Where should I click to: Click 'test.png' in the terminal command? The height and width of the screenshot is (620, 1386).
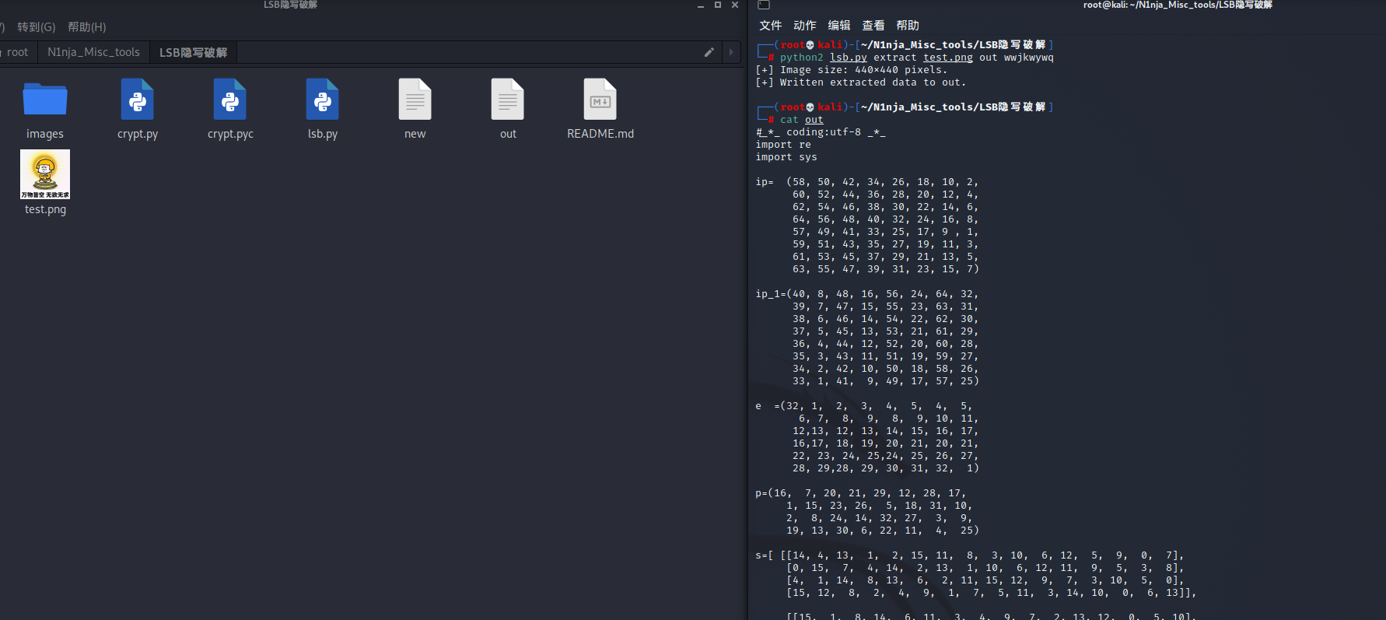[x=948, y=58]
